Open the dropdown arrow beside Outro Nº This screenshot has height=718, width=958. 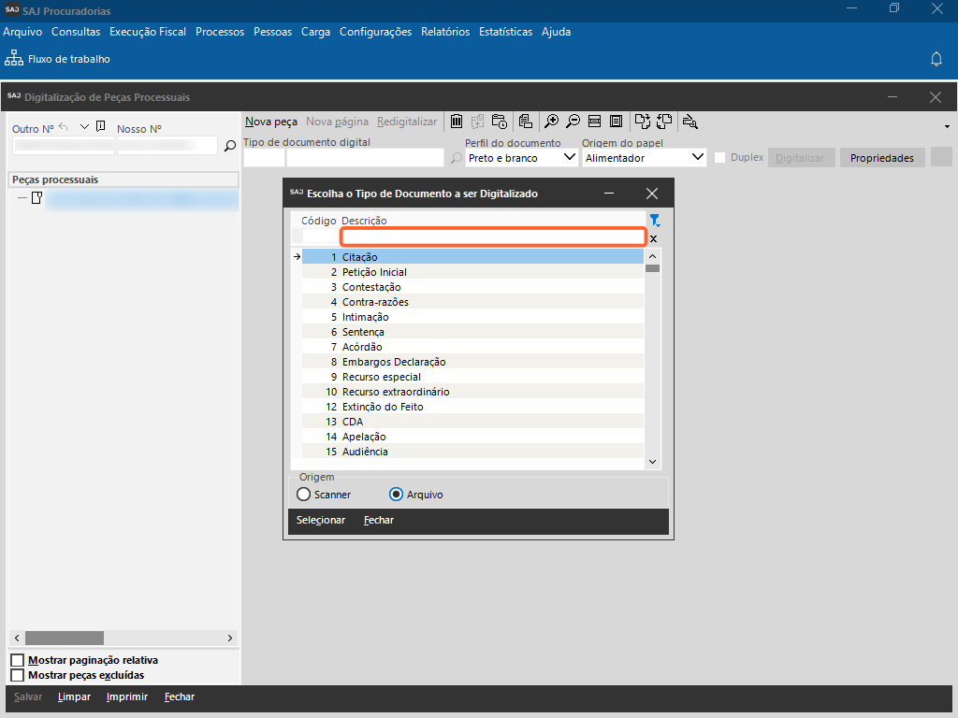[84, 127]
